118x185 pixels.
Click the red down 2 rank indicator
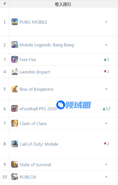pos(106,144)
